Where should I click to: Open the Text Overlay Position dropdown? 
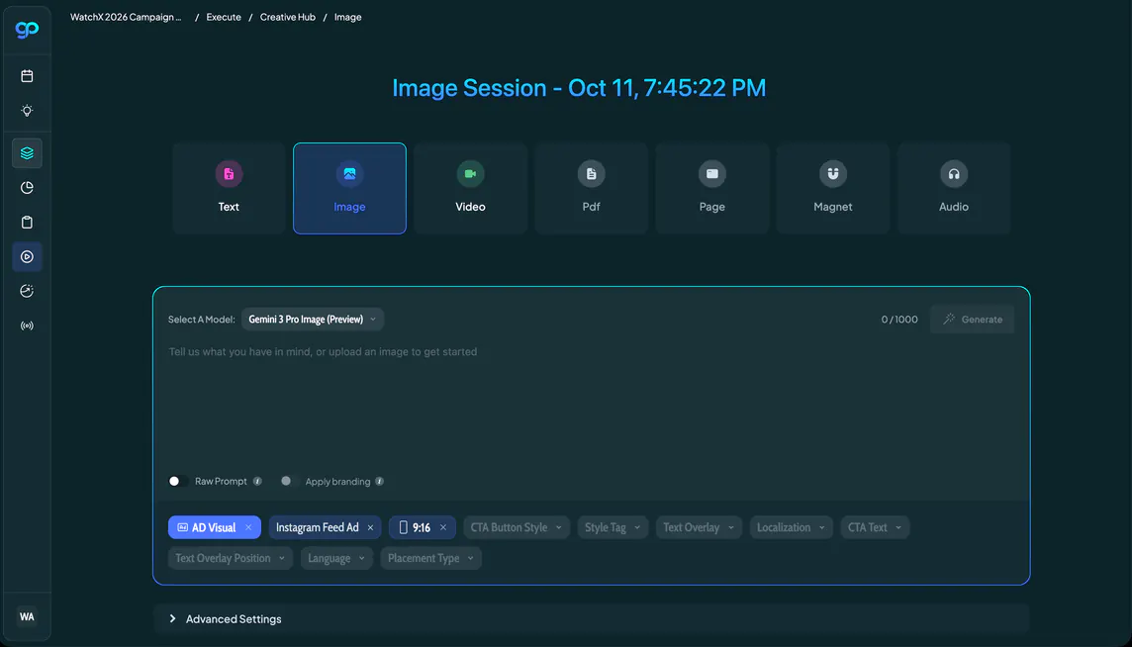[x=231, y=558]
